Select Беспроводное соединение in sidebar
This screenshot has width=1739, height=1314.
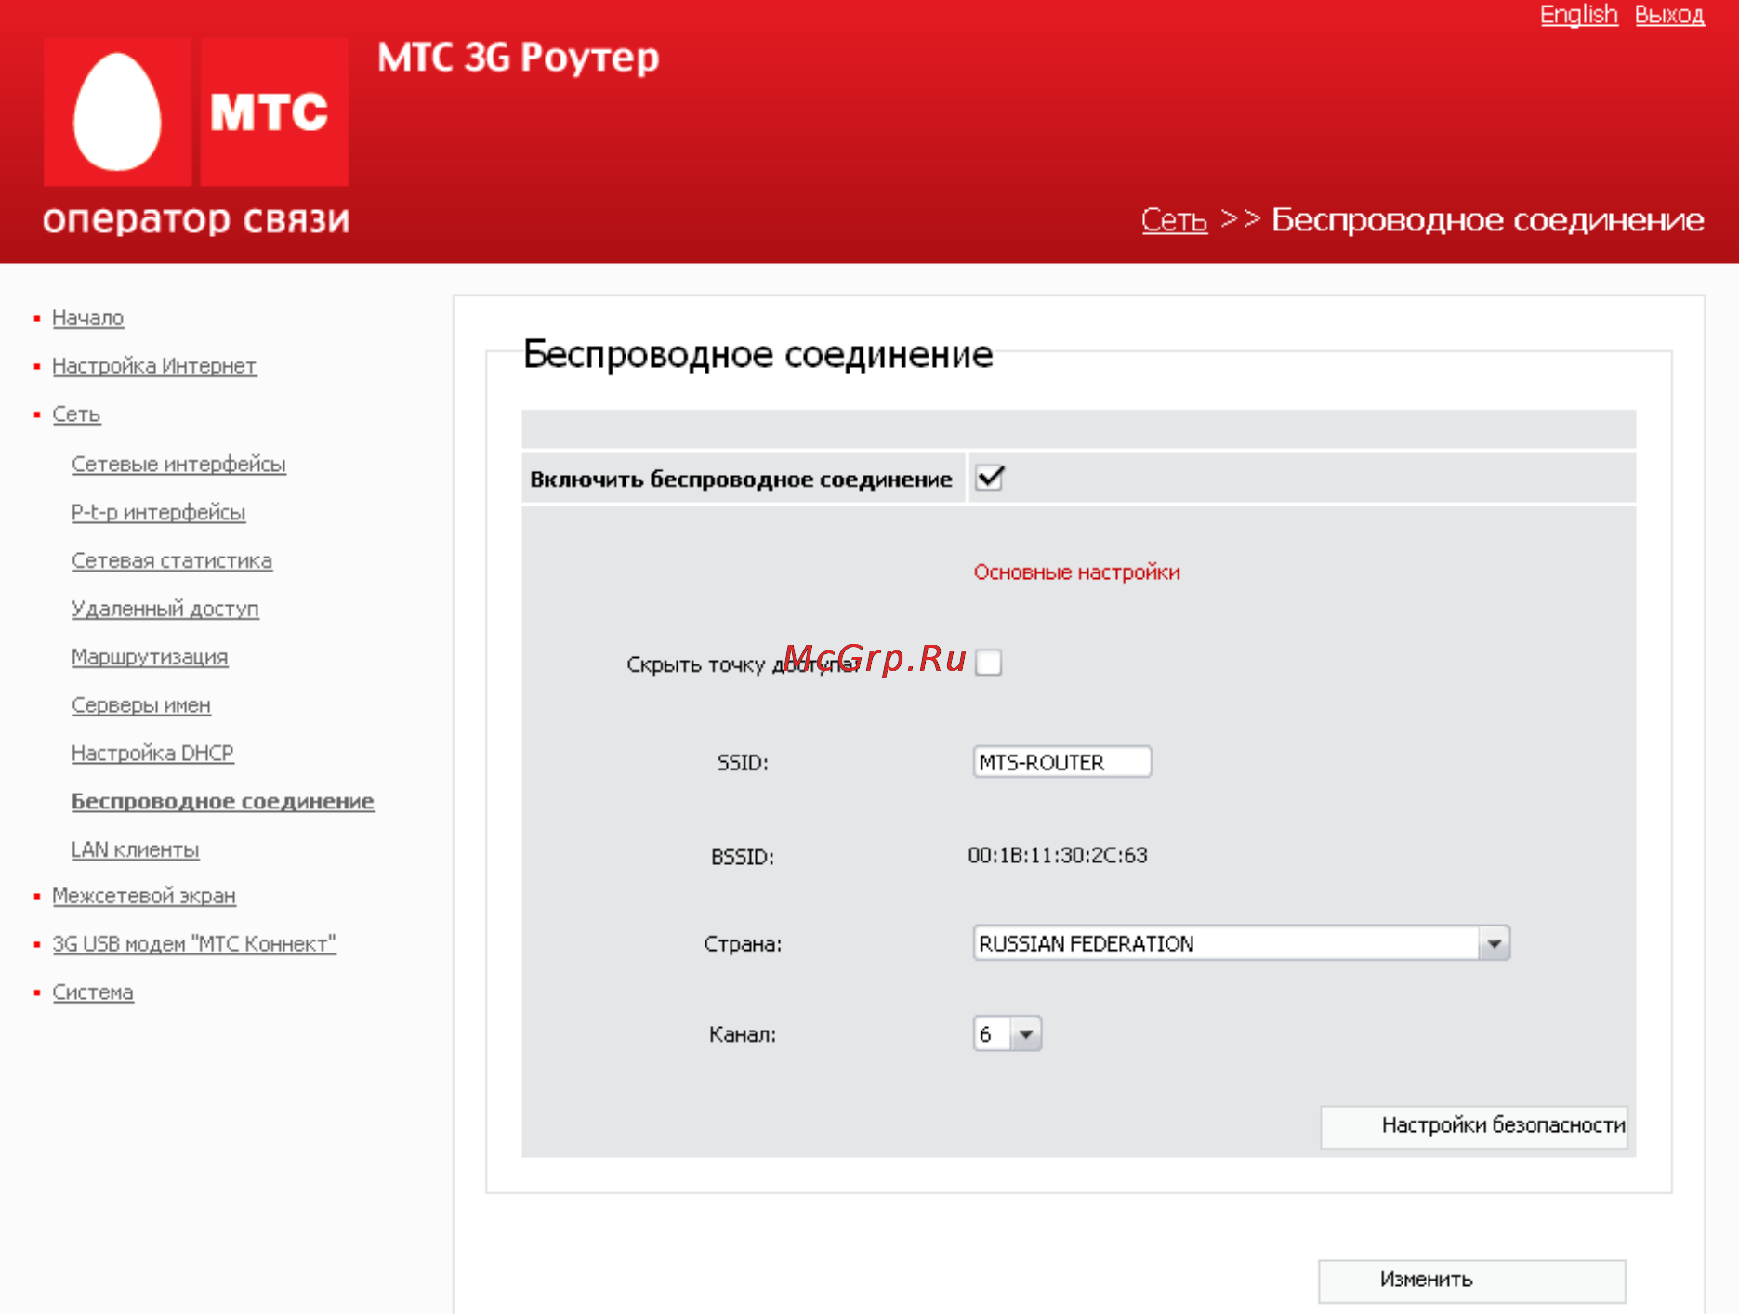pyautogui.click(x=223, y=801)
